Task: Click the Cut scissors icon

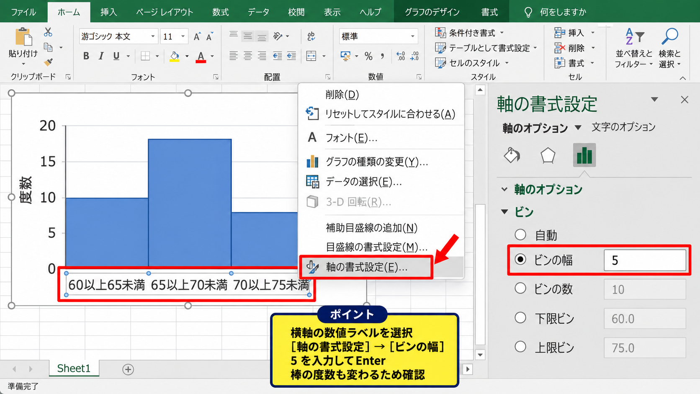Action: click(48, 32)
